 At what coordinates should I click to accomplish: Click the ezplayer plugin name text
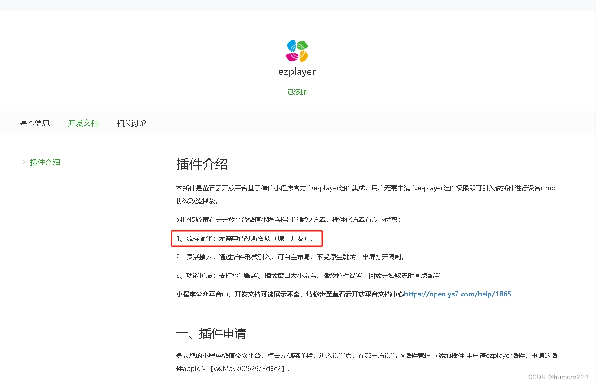tap(298, 72)
